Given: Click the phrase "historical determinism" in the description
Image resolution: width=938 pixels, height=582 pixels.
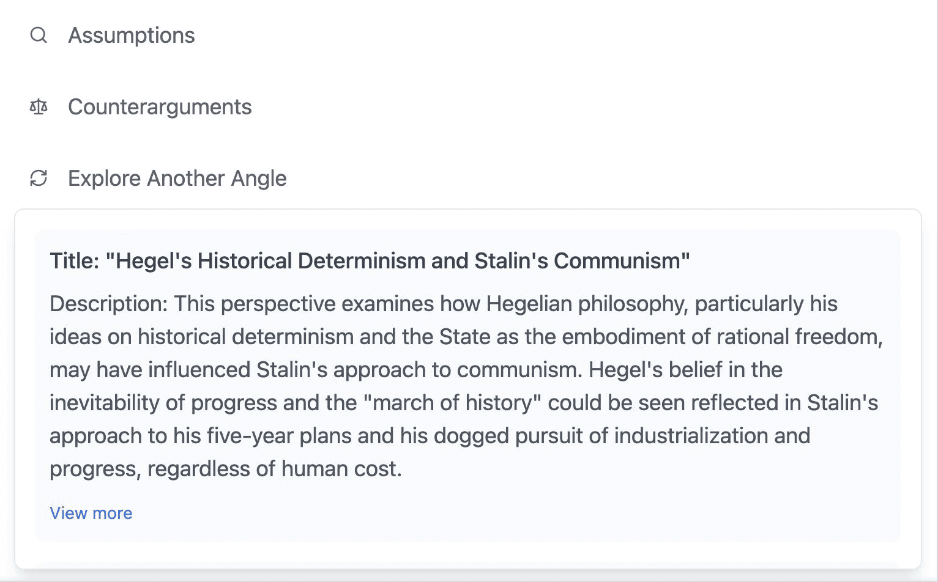Looking at the screenshot, I should 245,337.
